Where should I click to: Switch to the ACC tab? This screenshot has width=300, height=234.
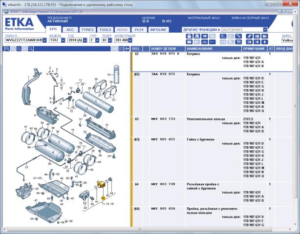pyautogui.click(x=70, y=30)
